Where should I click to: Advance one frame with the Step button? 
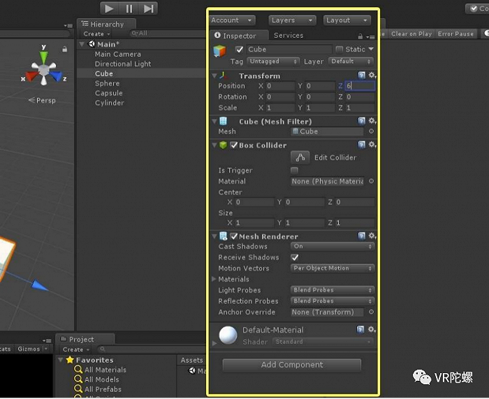click(148, 8)
